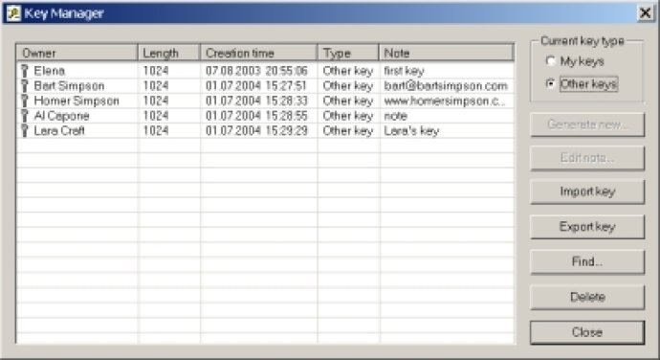Click the Export key button
The width and height of the screenshot is (660, 360).
[587, 227]
